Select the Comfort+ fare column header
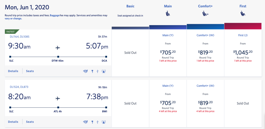Viewport: 265px width, 129px height. point(205,6)
